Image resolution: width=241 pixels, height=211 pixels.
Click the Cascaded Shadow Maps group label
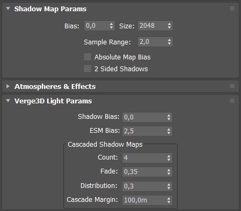[x=105, y=145]
